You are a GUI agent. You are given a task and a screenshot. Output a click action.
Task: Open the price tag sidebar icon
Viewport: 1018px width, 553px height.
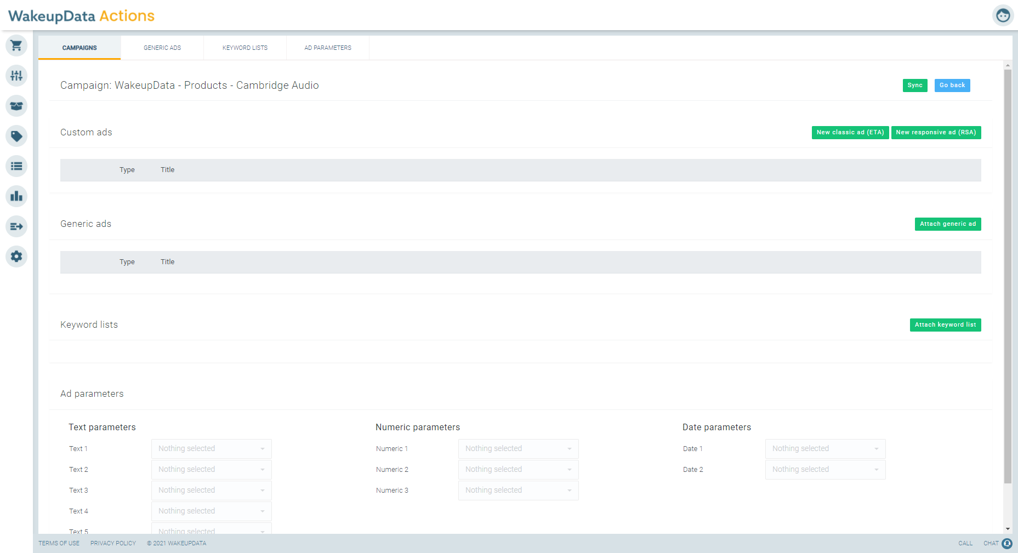click(16, 136)
